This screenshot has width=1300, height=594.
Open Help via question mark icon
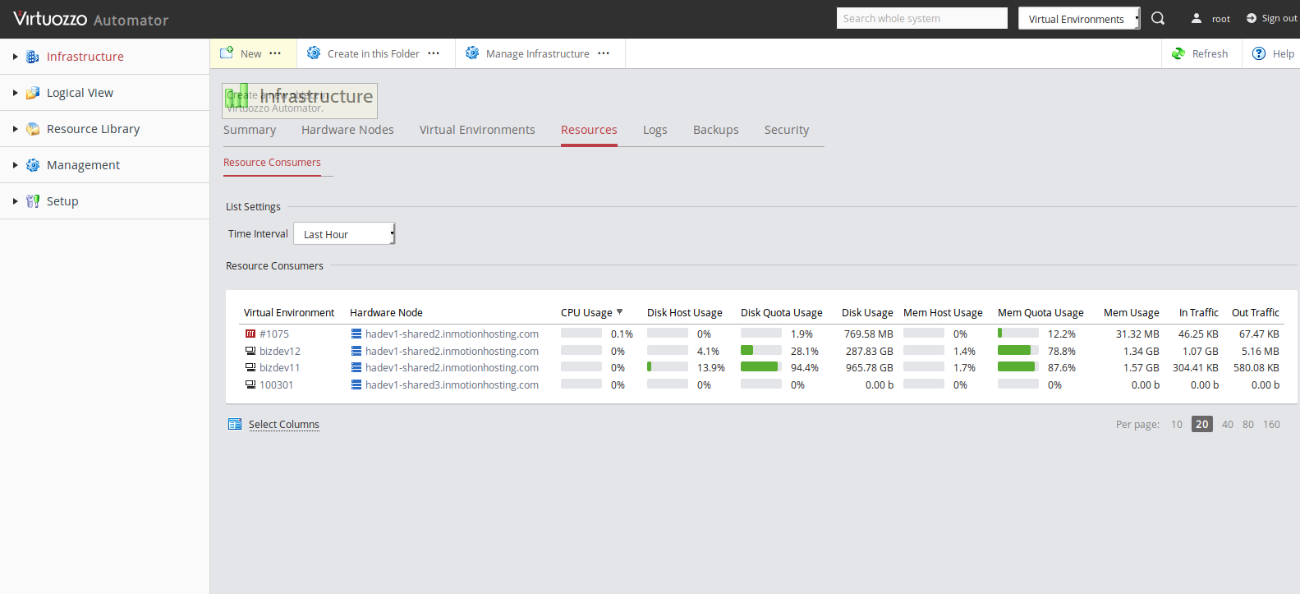(1259, 53)
